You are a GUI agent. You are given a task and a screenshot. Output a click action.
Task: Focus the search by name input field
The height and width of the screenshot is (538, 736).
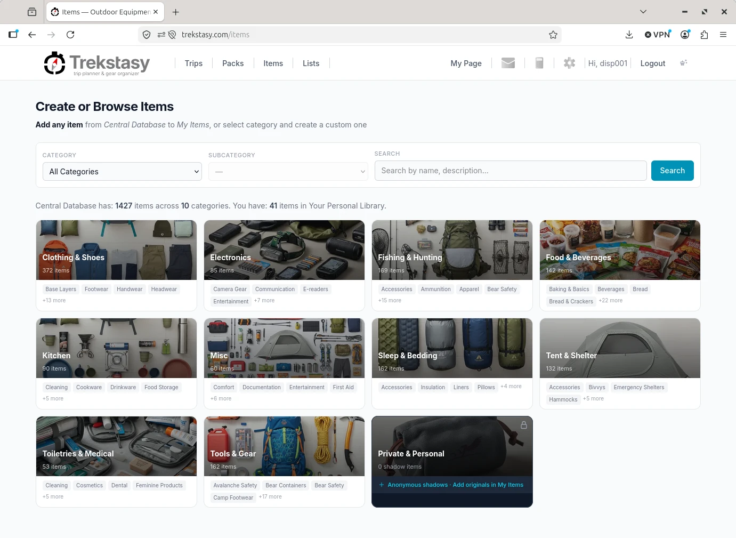coord(511,171)
